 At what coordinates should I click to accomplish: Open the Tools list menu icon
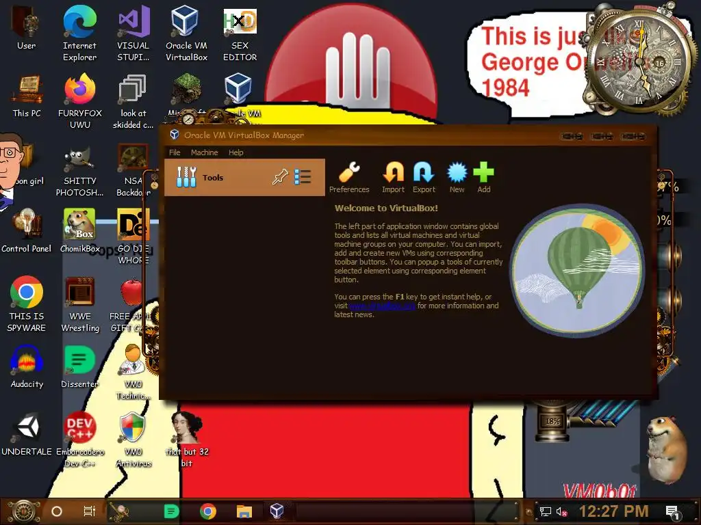click(303, 177)
